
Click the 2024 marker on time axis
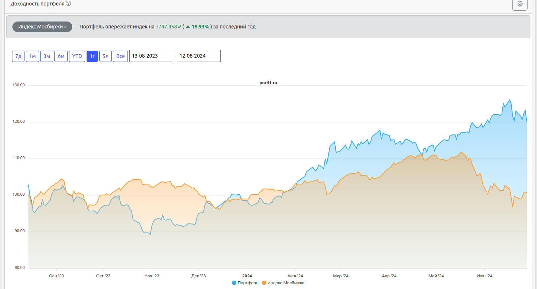(x=247, y=276)
